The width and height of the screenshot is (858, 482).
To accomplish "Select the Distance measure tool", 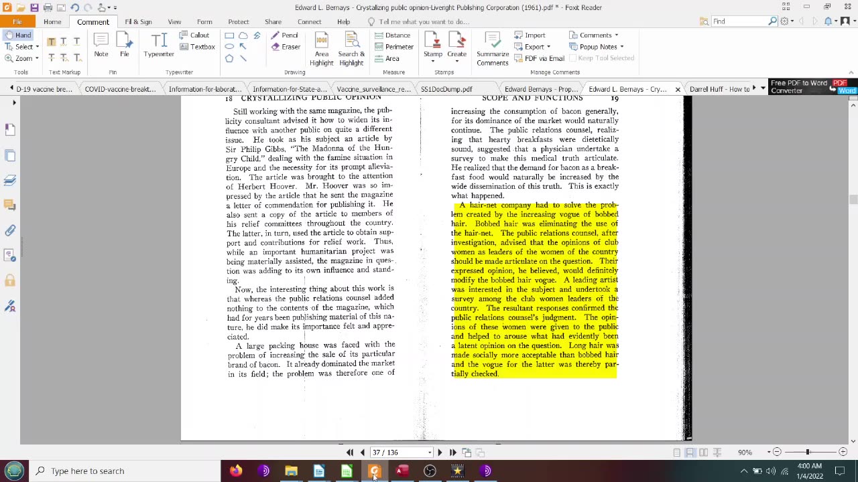I will pyautogui.click(x=392, y=35).
